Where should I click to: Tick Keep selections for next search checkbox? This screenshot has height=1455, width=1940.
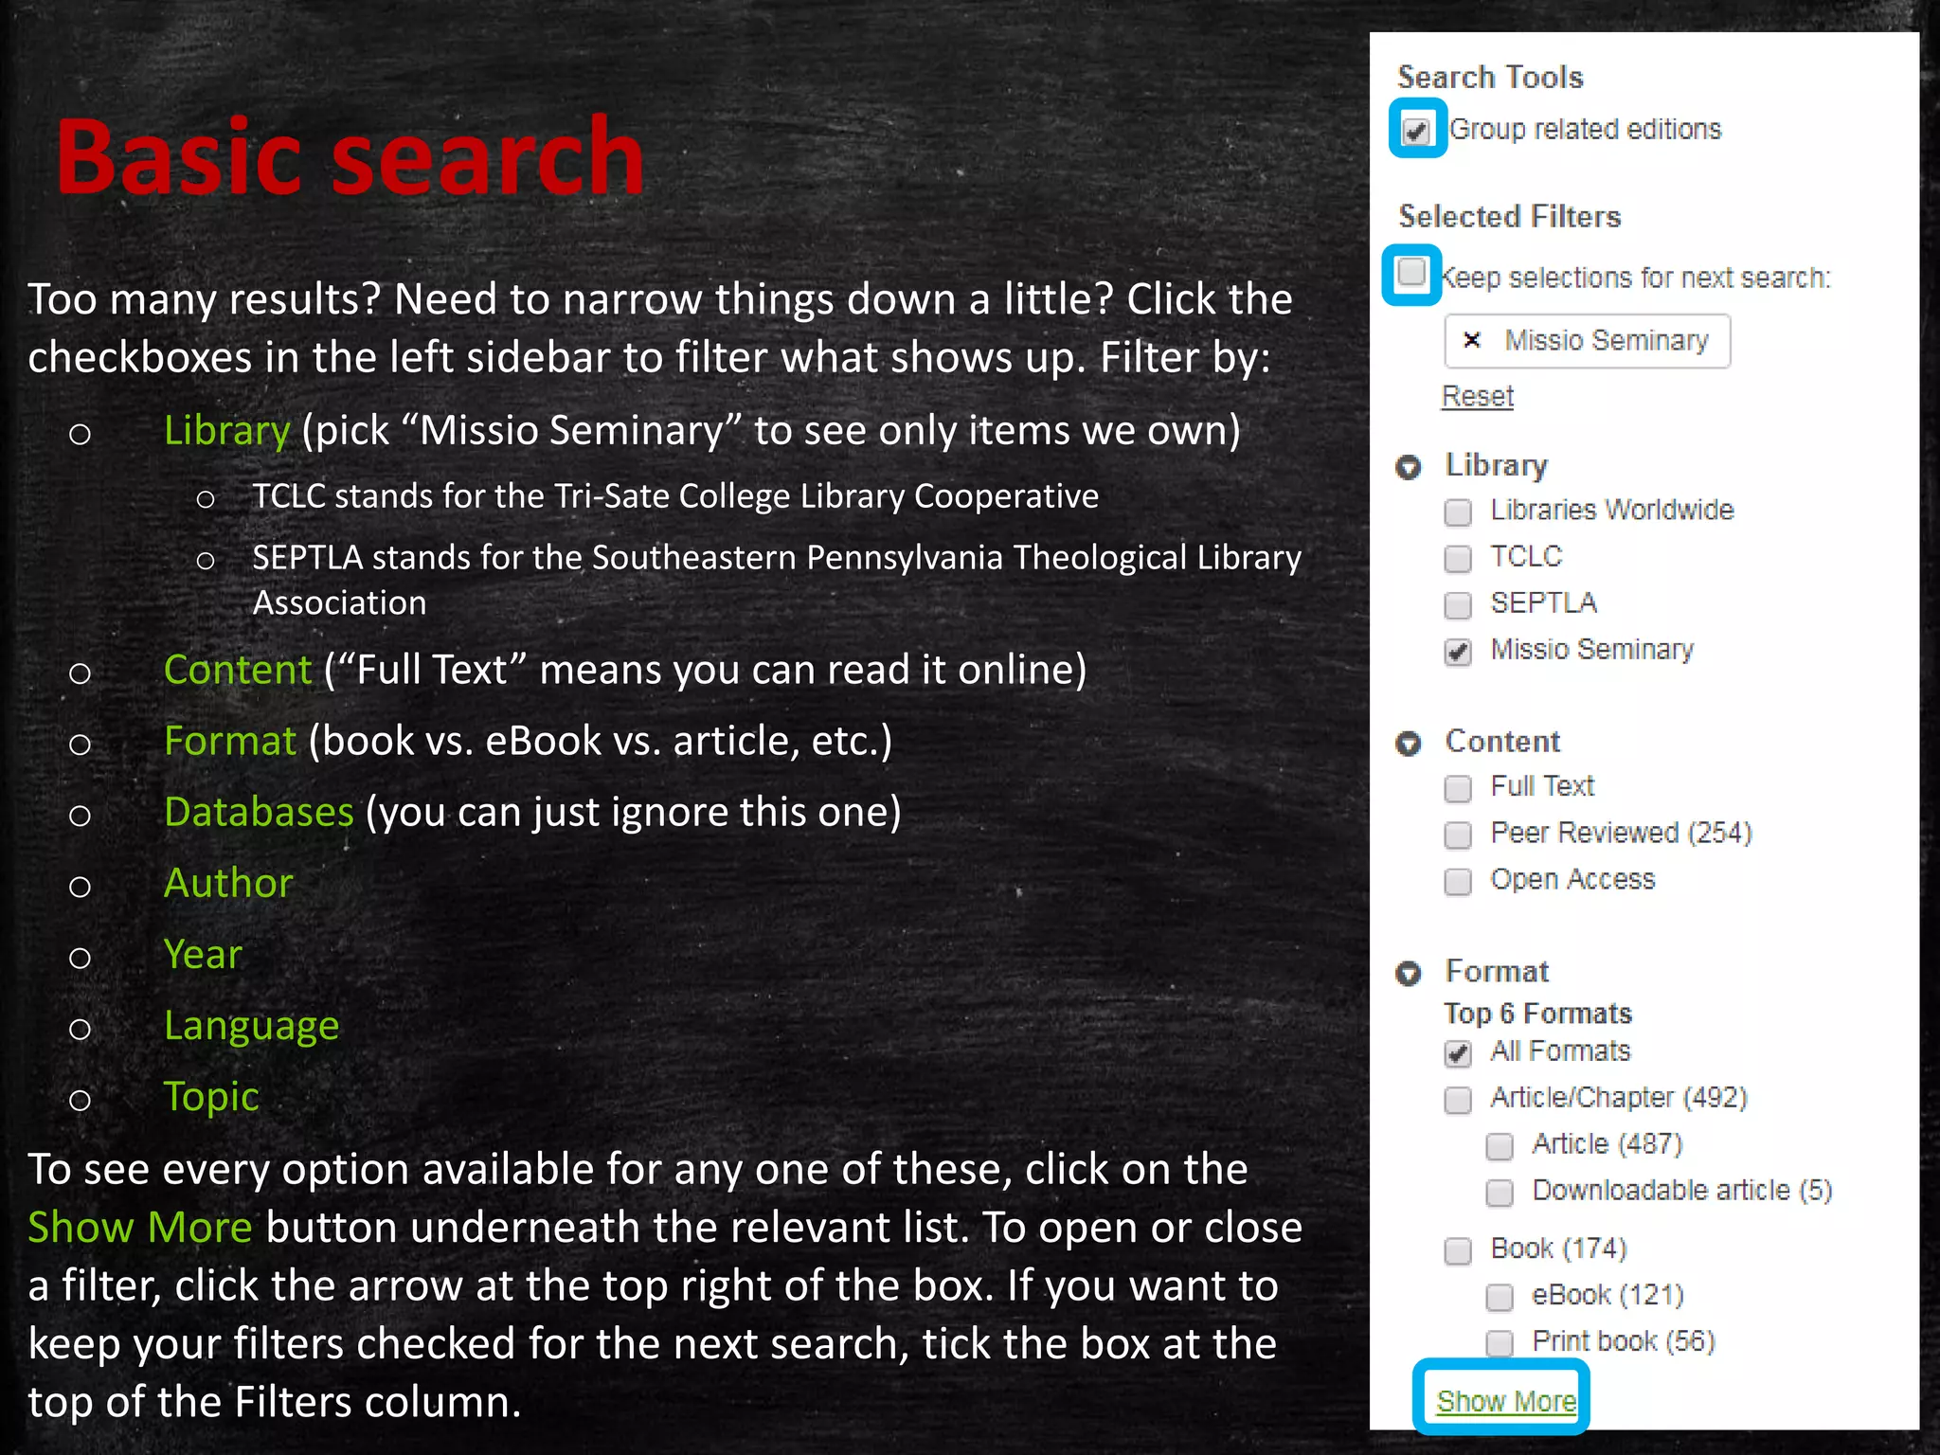click(x=1411, y=273)
